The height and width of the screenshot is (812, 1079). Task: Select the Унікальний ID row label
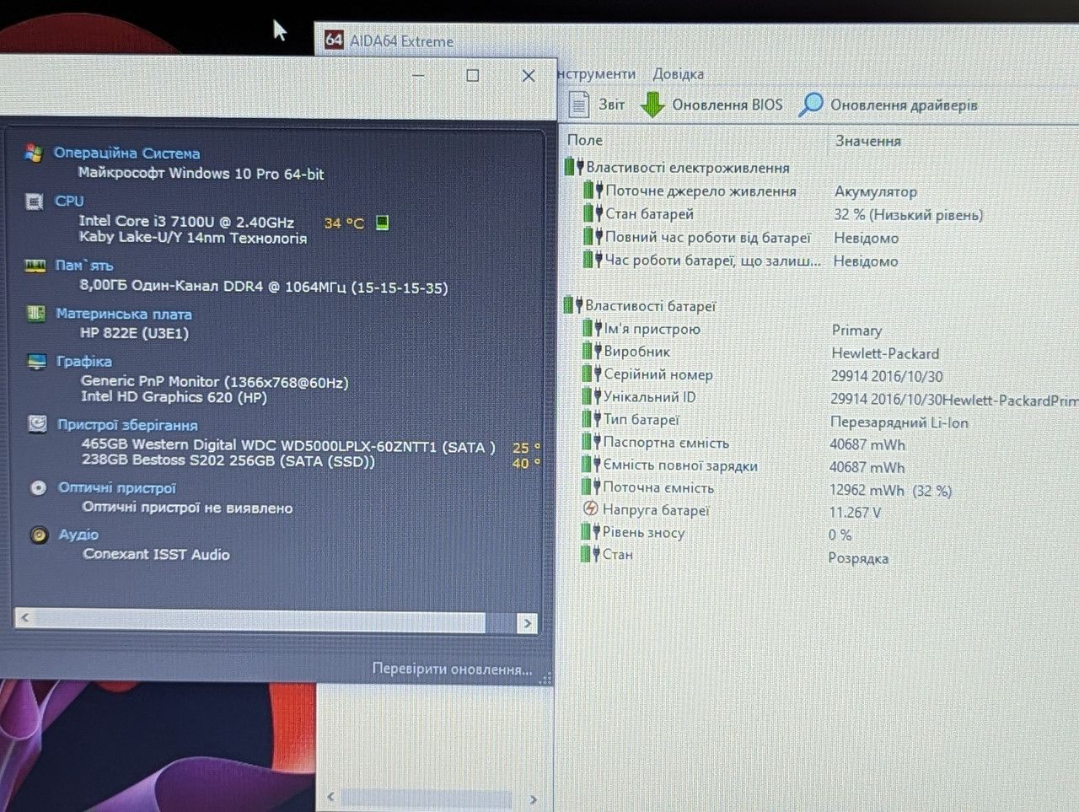(650, 397)
